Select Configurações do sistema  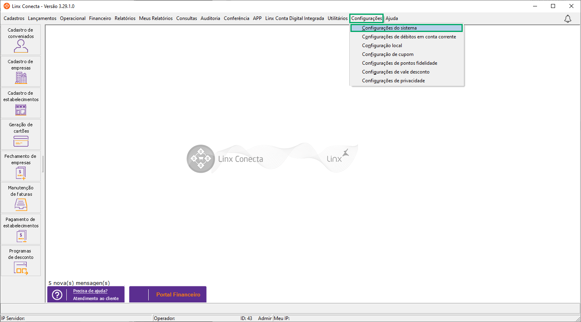[x=406, y=28]
